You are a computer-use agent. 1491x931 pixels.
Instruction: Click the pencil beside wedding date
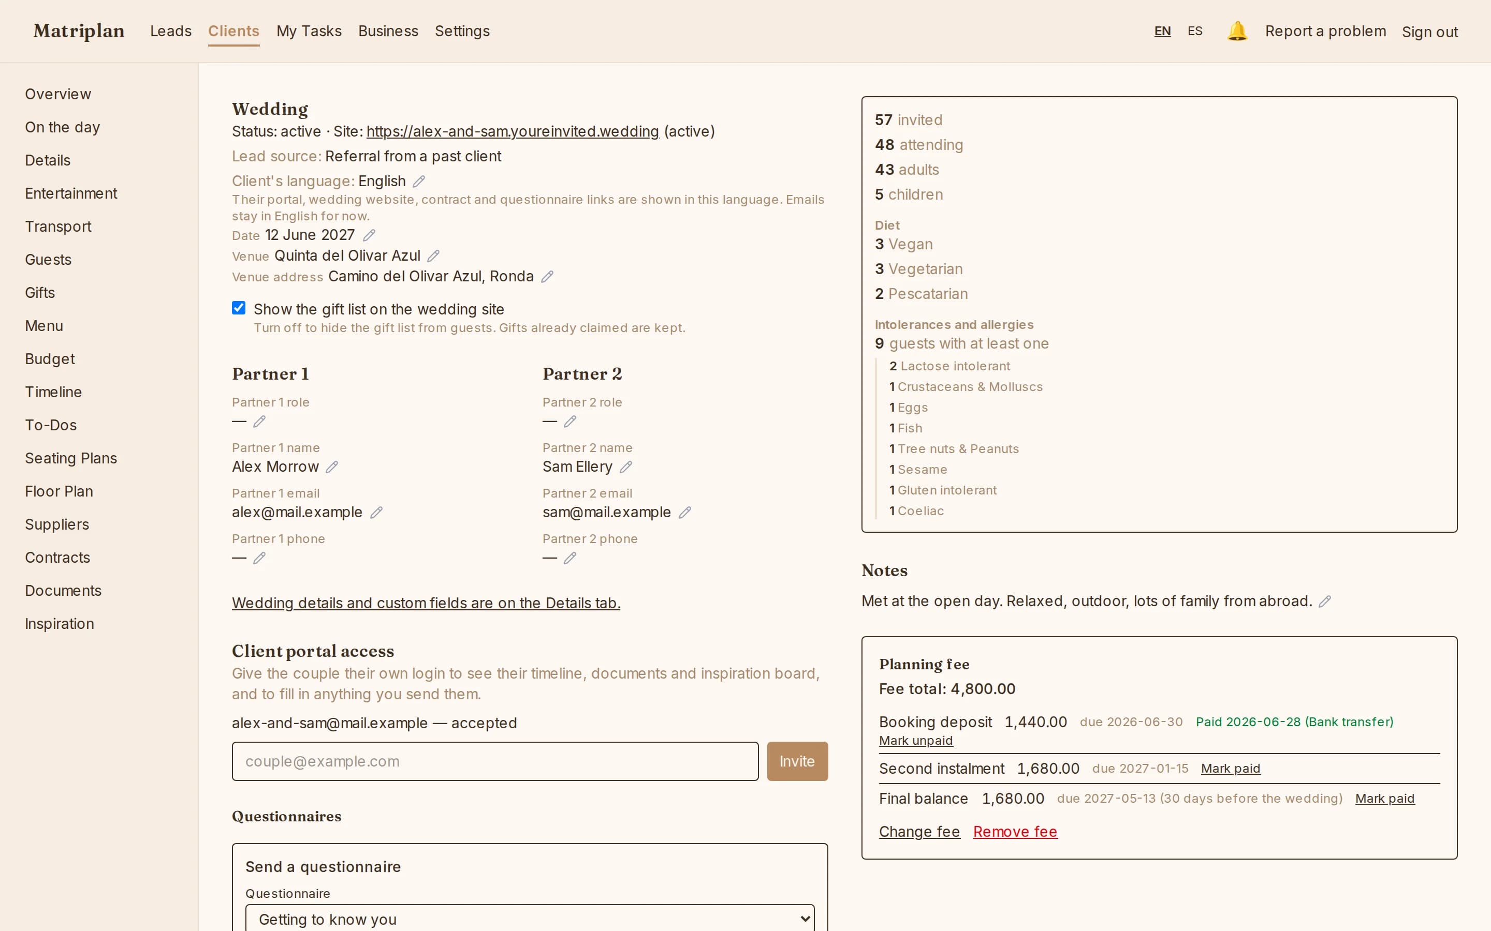(369, 235)
